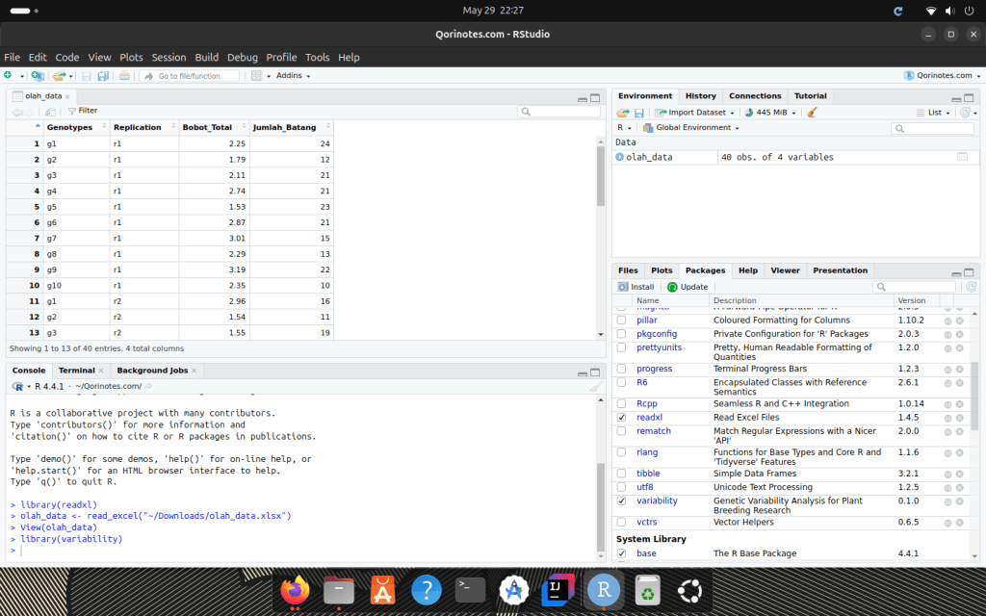Click the remove icon for the readxl package
Screen dimensions: 986x616
pyautogui.click(x=959, y=418)
